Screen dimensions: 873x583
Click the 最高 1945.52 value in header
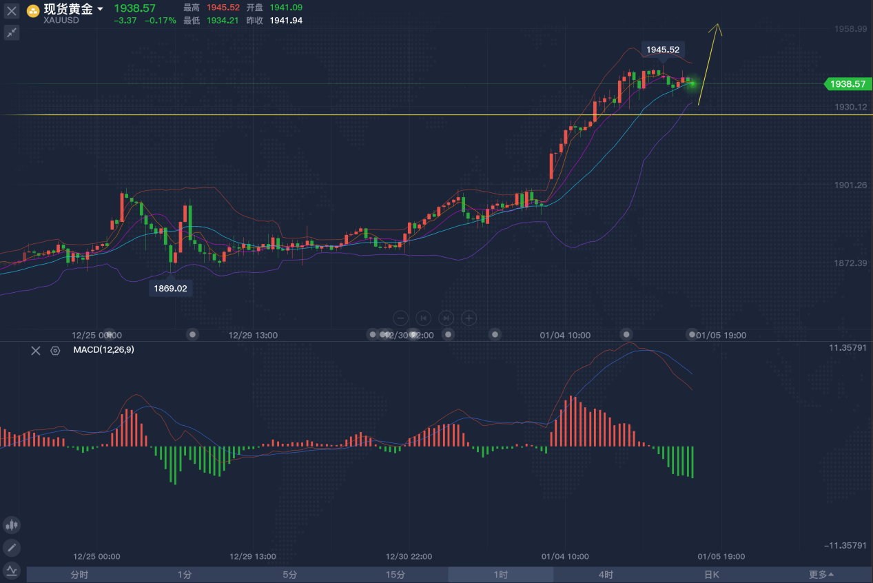click(x=223, y=8)
